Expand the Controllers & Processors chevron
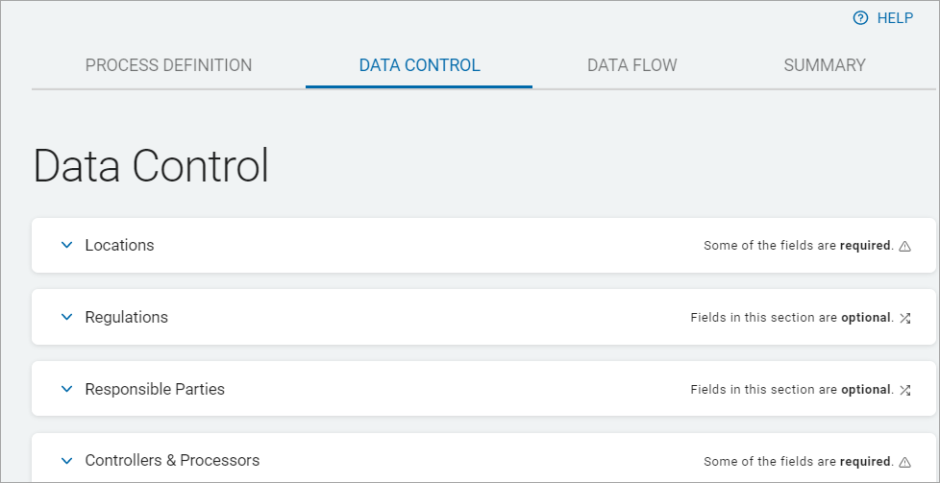Image resolution: width=940 pixels, height=483 pixels. [66, 461]
